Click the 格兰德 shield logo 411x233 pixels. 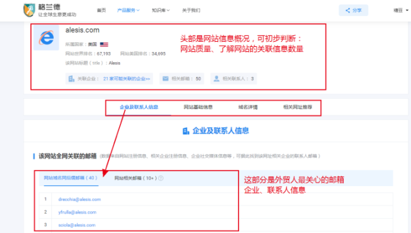tap(29, 10)
